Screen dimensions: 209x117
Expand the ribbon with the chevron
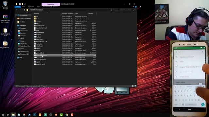click(133, 7)
